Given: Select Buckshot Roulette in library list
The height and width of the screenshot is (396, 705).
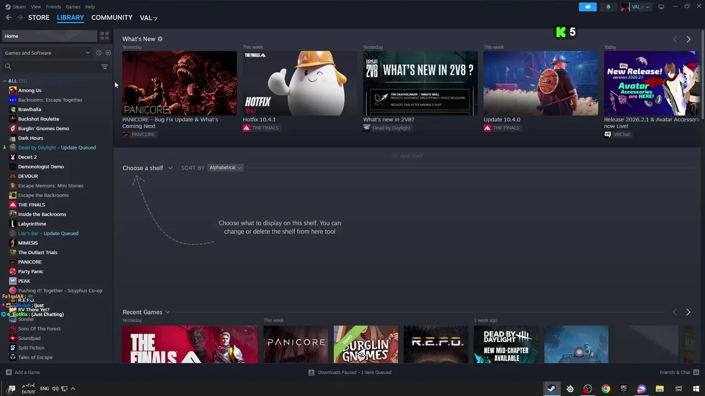Looking at the screenshot, I should [39, 119].
